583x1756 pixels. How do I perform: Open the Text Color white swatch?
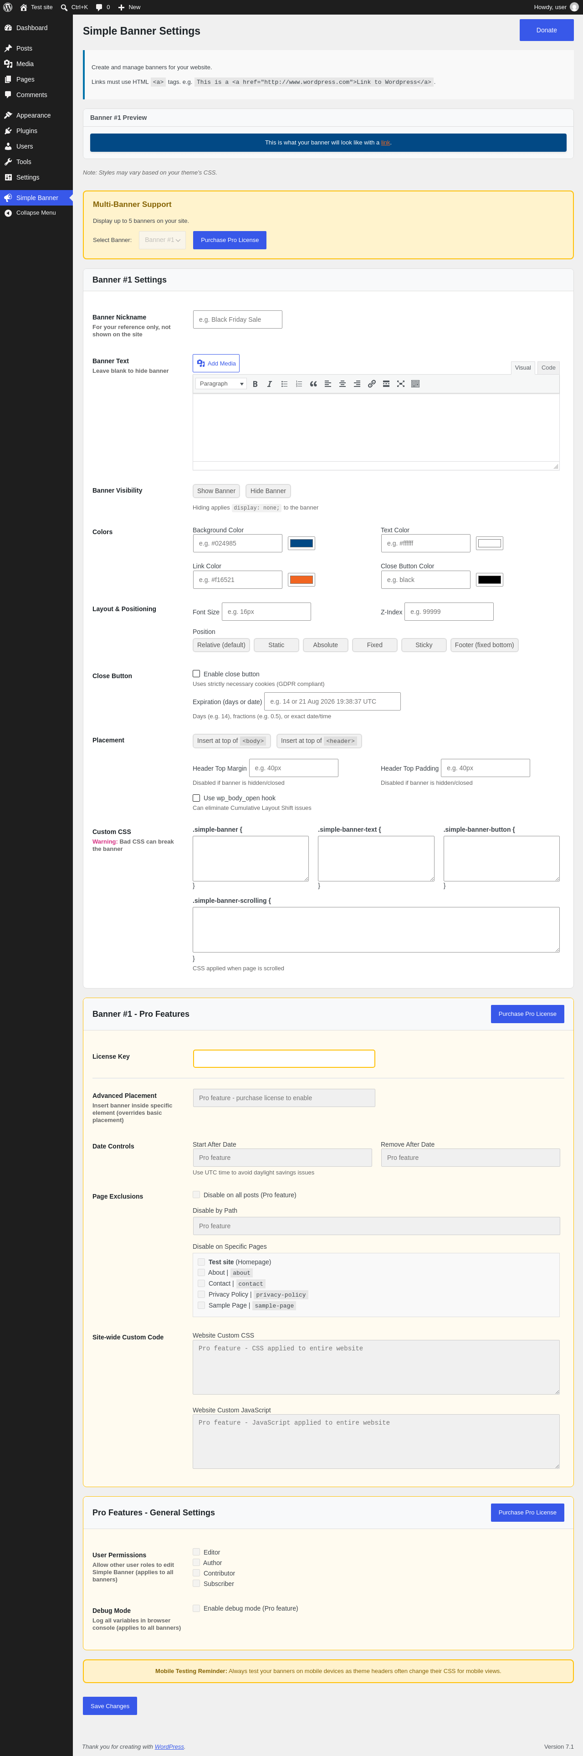tap(489, 543)
